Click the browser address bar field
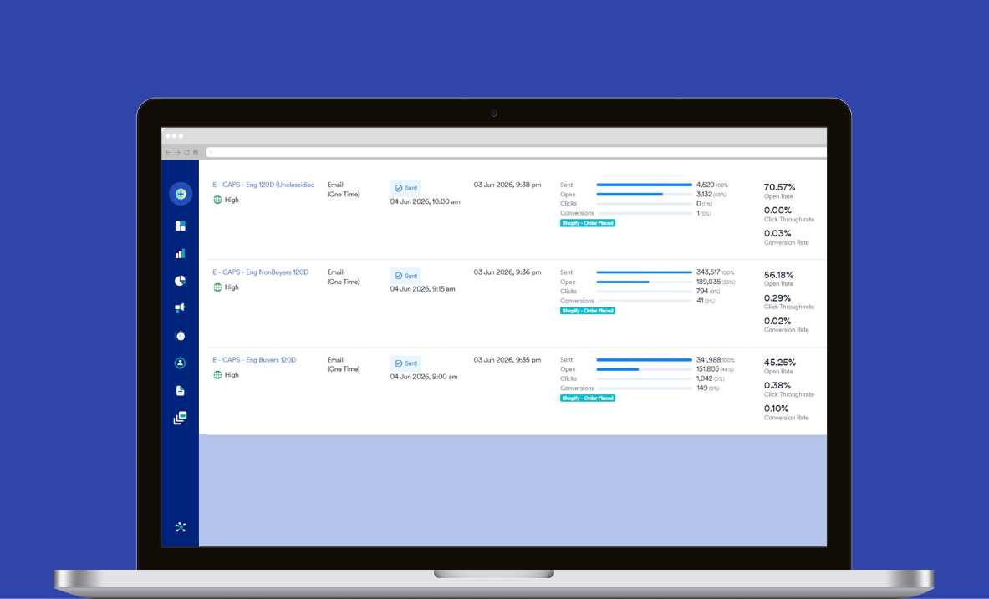The width and height of the screenshot is (989, 599). 516,152
